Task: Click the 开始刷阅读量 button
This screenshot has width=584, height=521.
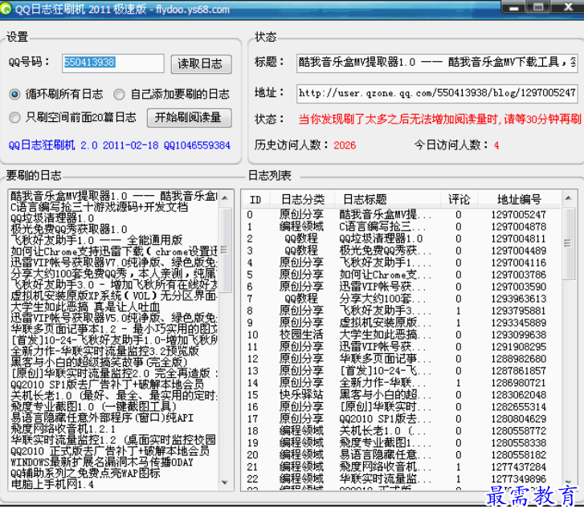Action: 190,117
